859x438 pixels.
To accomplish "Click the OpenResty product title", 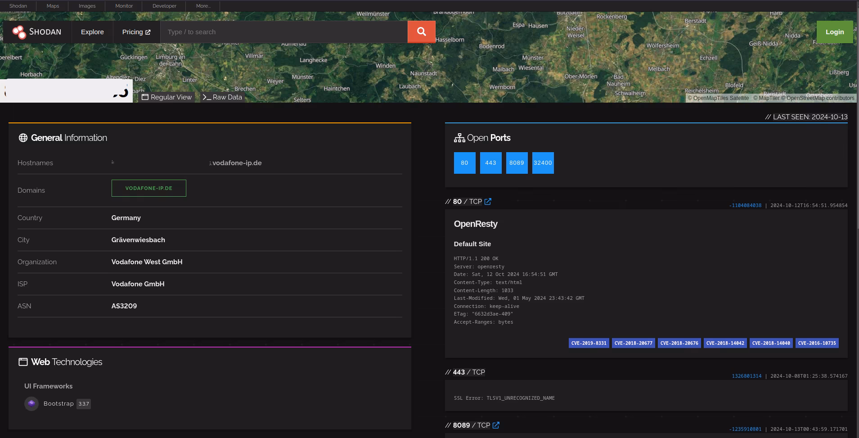I will tap(476, 224).
